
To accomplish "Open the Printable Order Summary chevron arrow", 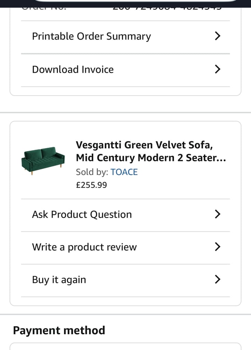I will pyautogui.click(x=217, y=36).
